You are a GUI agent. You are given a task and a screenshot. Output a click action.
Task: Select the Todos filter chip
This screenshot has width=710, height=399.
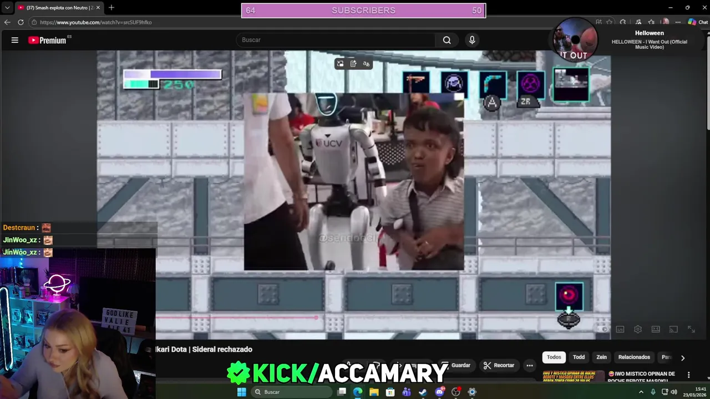point(554,357)
